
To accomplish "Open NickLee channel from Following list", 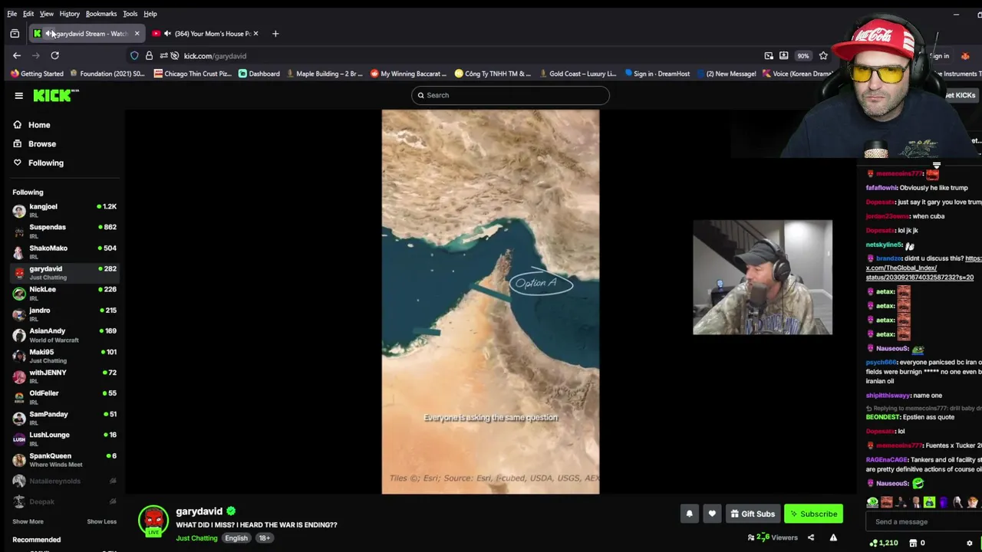I will (x=64, y=293).
